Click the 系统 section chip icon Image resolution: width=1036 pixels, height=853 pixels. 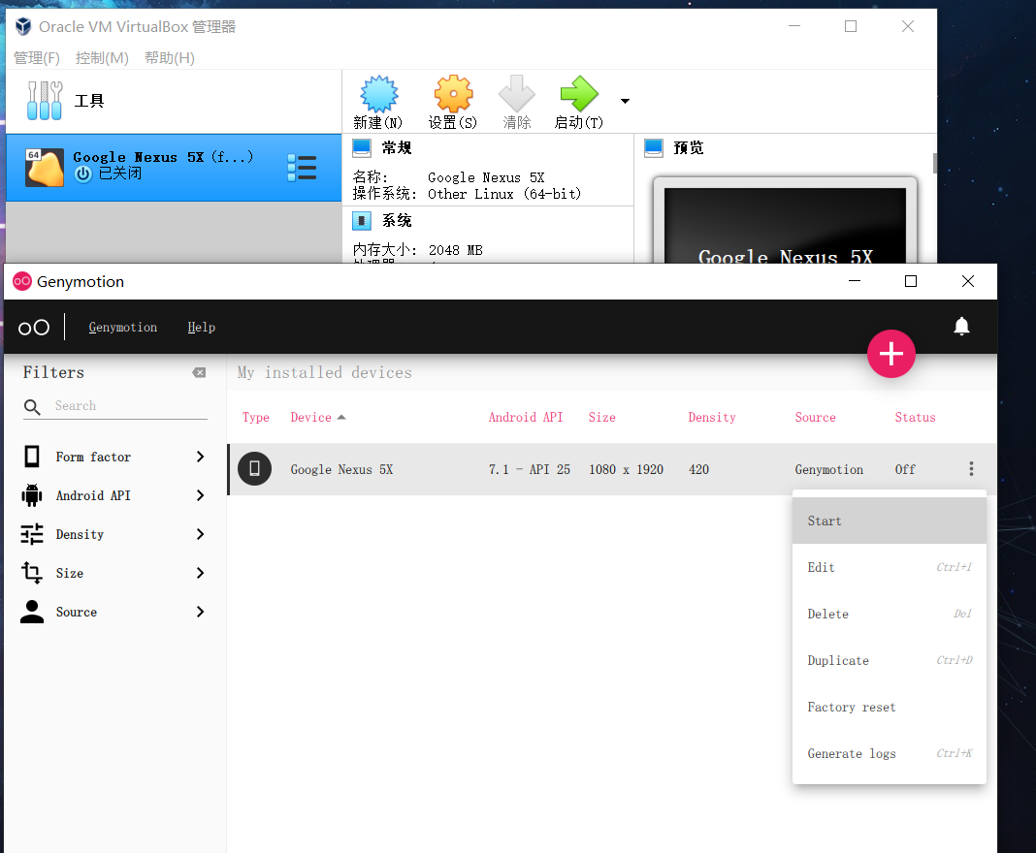362,220
